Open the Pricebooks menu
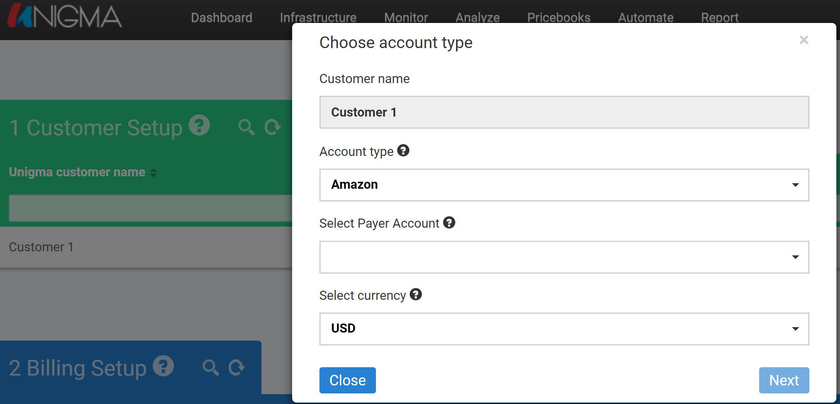 point(559,17)
